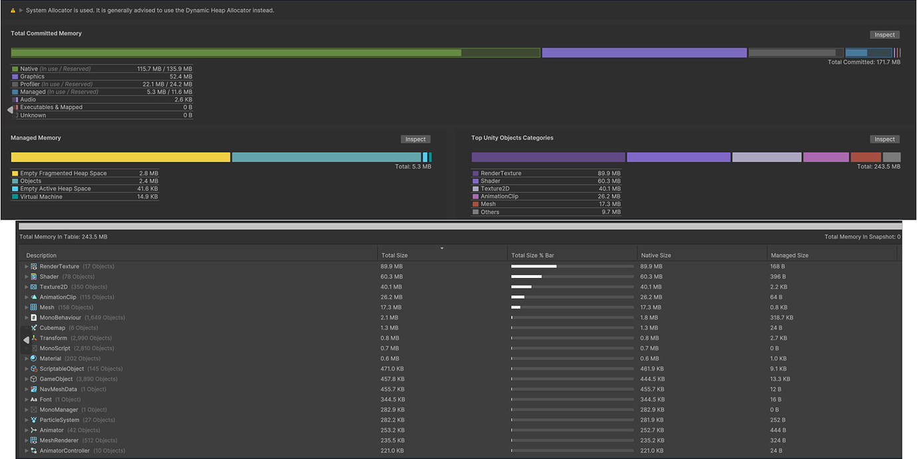The image size is (917, 459).
Task: Click the warning icon beside System Allocator message
Action: click(x=13, y=11)
